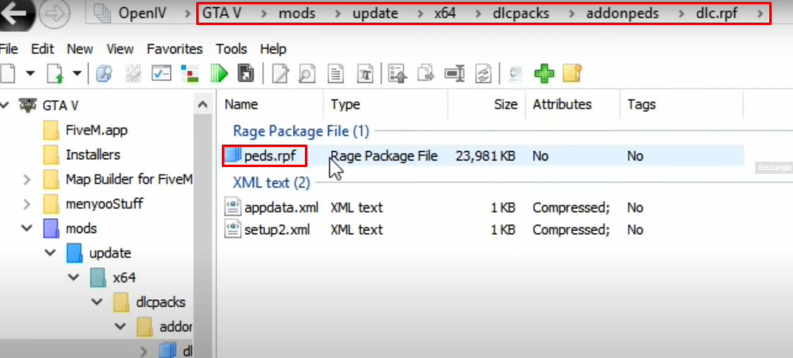This screenshot has width=793, height=358.
Task: Click the green plus toolbar icon
Action: tap(544, 74)
